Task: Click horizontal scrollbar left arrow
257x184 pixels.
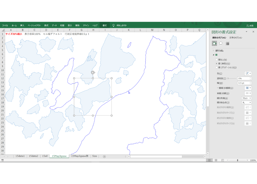Action: [x=129, y=157]
